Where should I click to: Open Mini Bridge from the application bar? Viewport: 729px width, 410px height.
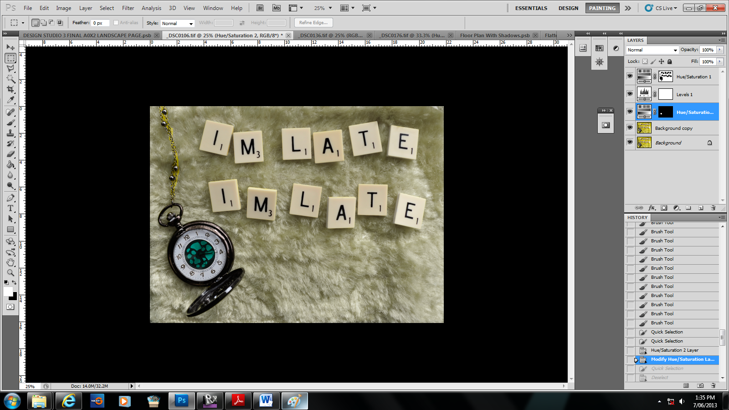(277, 8)
